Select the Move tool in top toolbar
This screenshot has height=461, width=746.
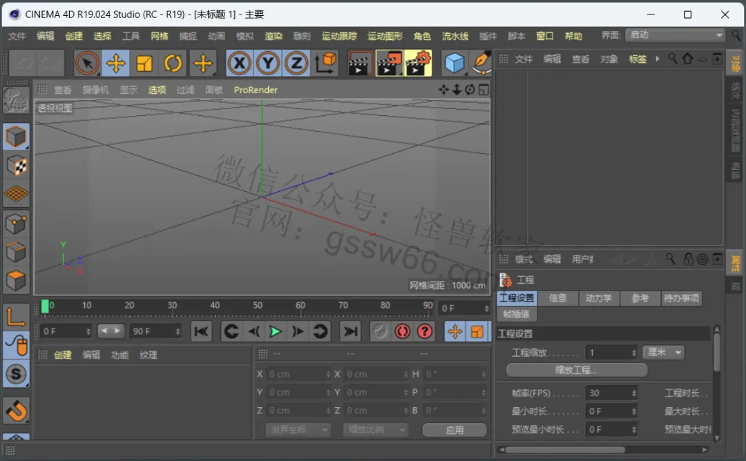coord(115,63)
